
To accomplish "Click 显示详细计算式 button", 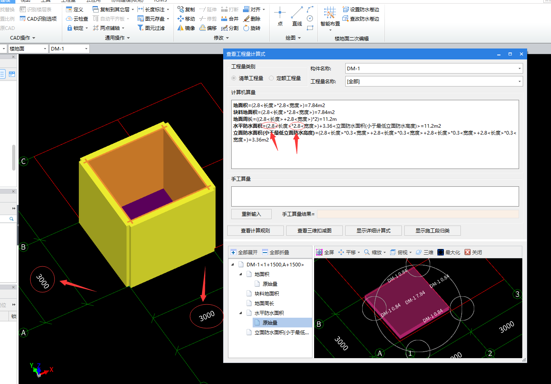I will [374, 230].
